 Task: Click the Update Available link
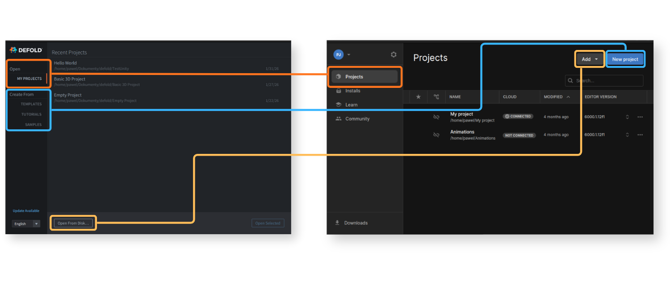click(26, 211)
